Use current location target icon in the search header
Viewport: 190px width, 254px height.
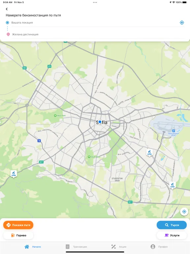pos(182,22)
